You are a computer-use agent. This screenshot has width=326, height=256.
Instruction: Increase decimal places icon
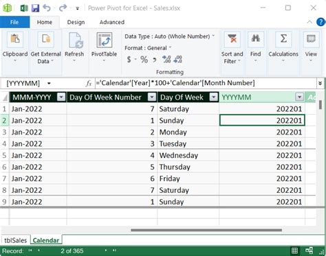[x=166, y=60]
